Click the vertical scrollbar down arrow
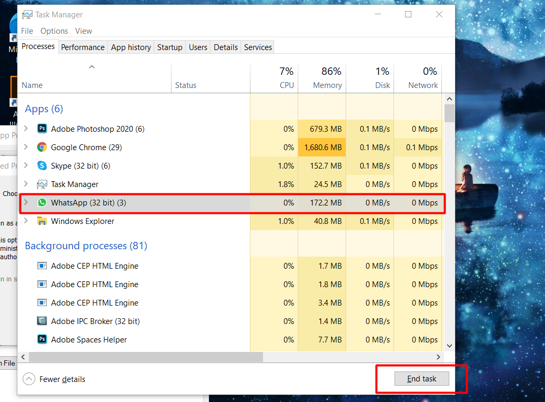The width and height of the screenshot is (545, 402). (x=449, y=346)
